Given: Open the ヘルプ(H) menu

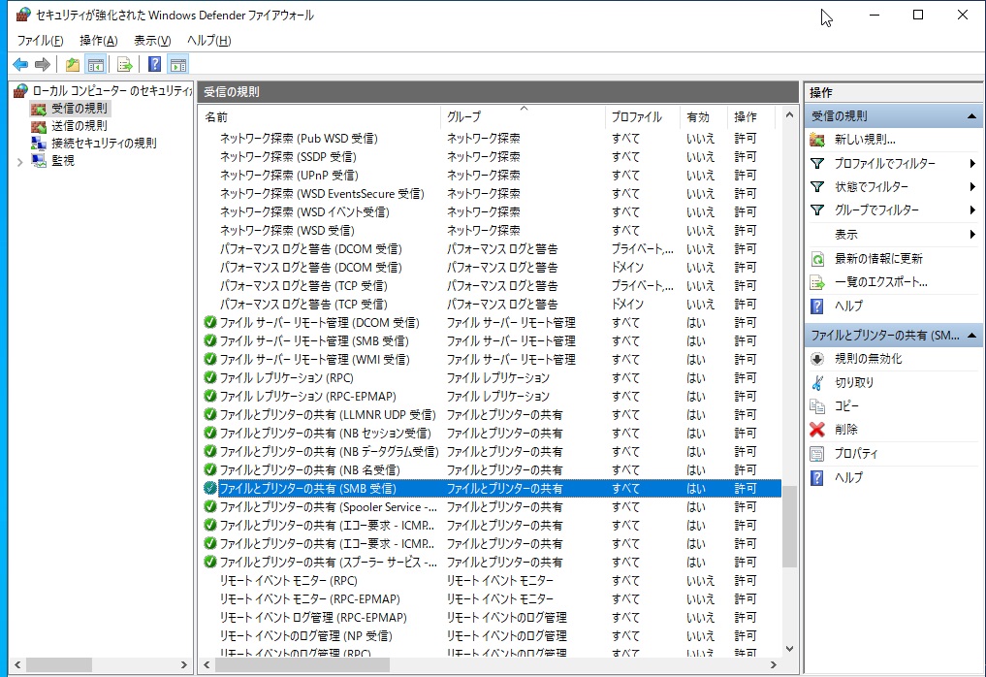Looking at the screenshot, I should click(209, 41).
